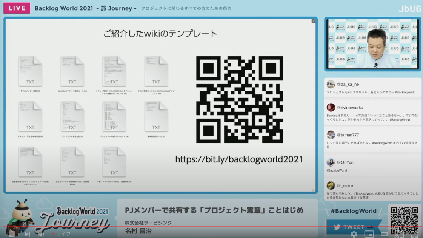Click the speaker camera feed thumbnail

[372, 44]
